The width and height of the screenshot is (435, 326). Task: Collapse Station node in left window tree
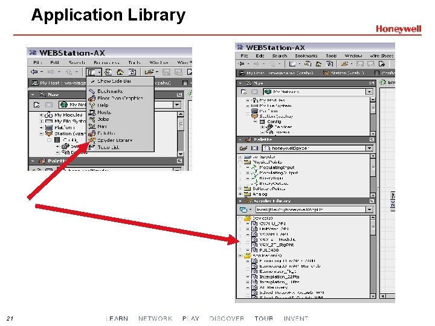click(41, 133)
